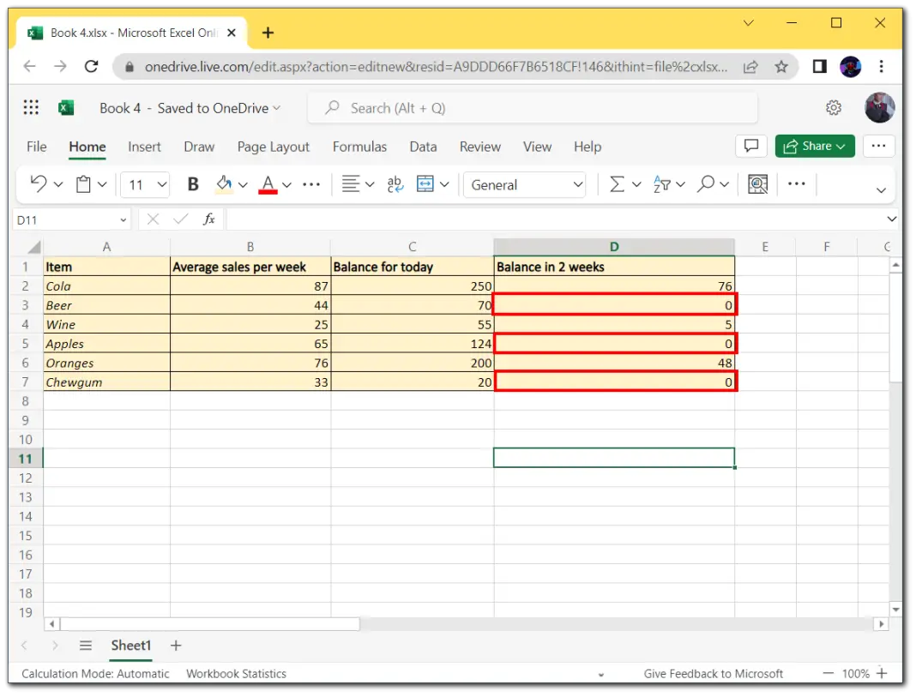Click Give Feedback to Microsoft
Viewport: 916px width, 697px height.
(714, 673)
